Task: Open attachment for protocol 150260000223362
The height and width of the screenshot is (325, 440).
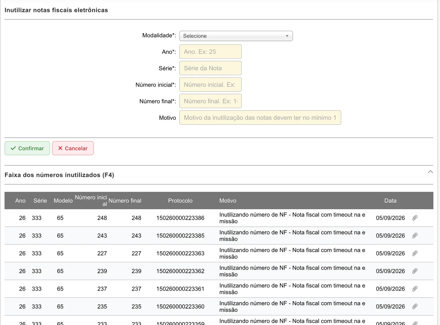Action: pos(415,271)
